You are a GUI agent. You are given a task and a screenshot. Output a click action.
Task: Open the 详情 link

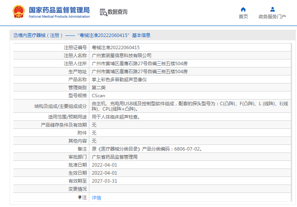tap(97, 198)
